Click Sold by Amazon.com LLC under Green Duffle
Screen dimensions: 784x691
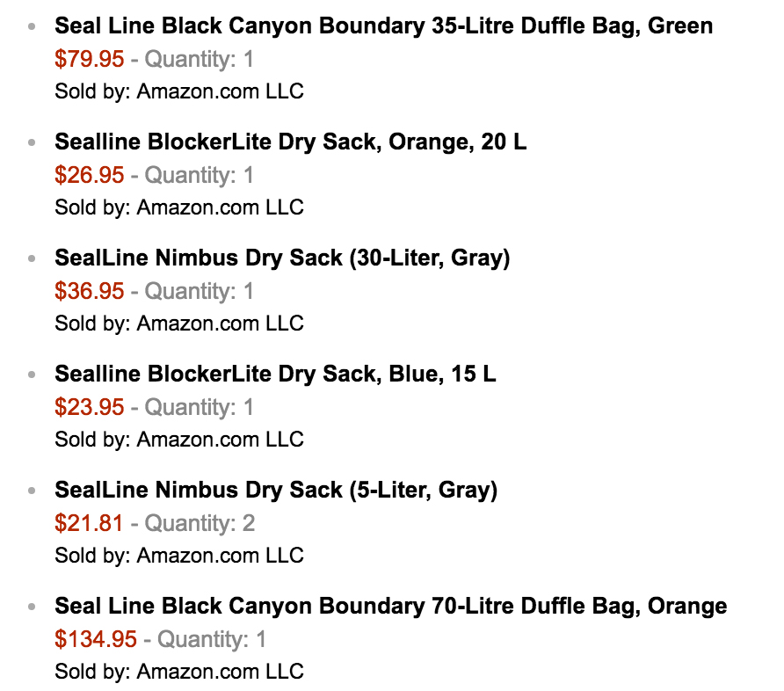179,91
